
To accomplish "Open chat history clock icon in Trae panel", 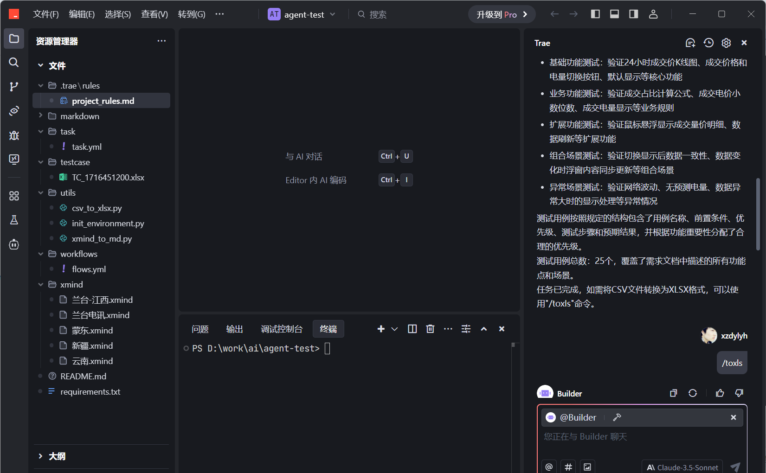I will pos(708,43).
